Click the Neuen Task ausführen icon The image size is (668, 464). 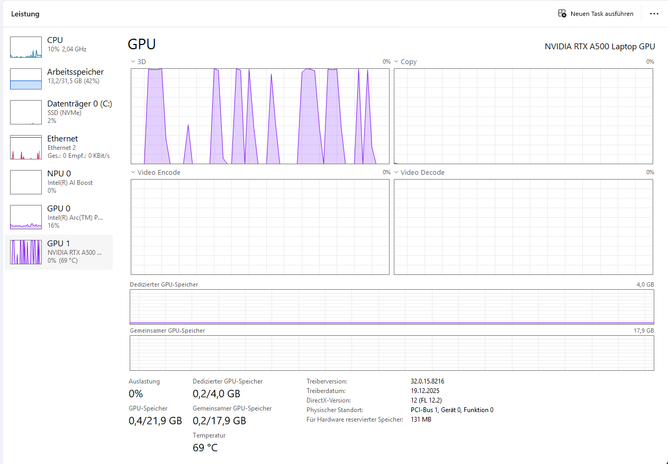562,14
